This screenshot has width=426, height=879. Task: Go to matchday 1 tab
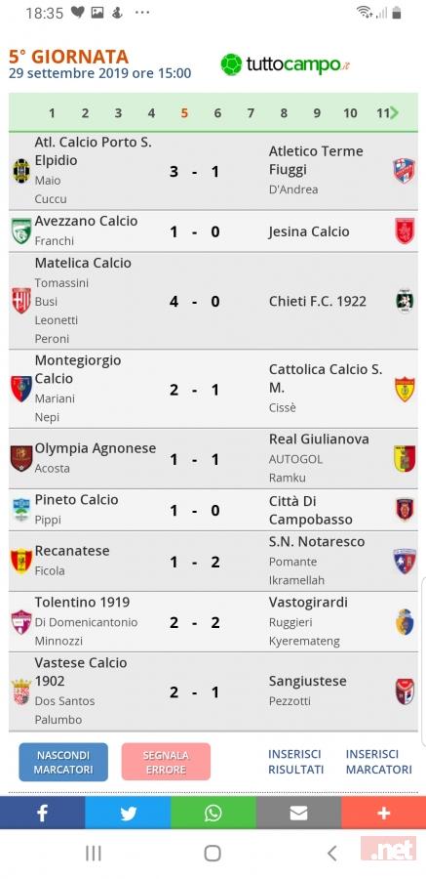tap(52, 113)
